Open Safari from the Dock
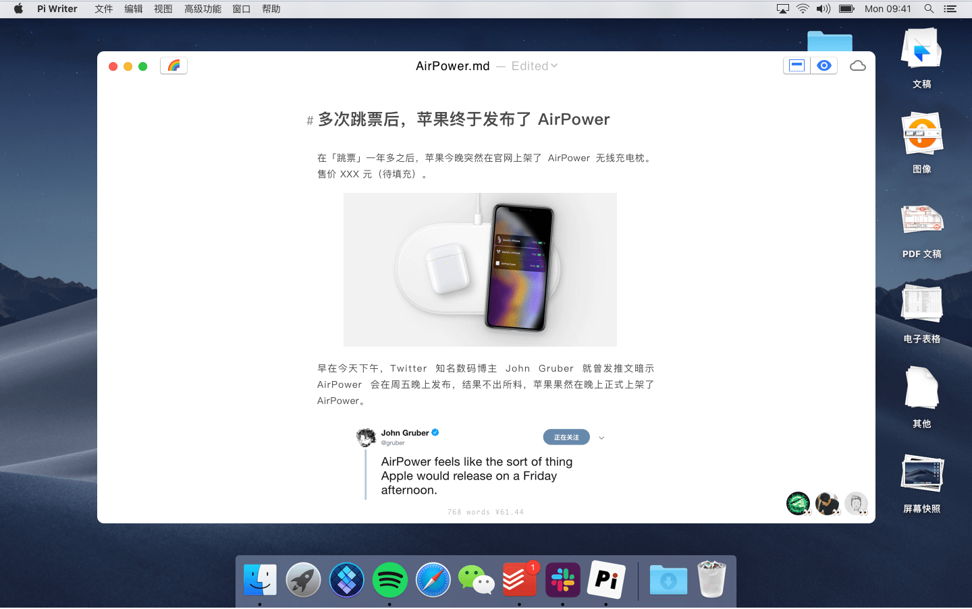The image size is (972, 609). [433, 579]
